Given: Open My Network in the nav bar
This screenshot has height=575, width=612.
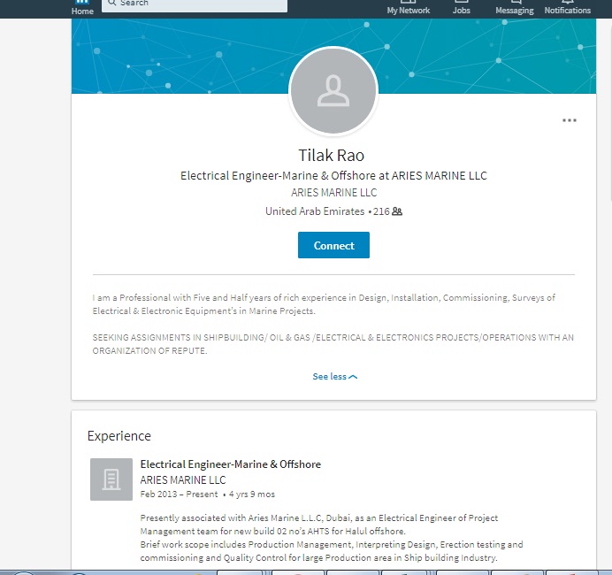Looking at the screenshot, I should [x=409, y=8].
